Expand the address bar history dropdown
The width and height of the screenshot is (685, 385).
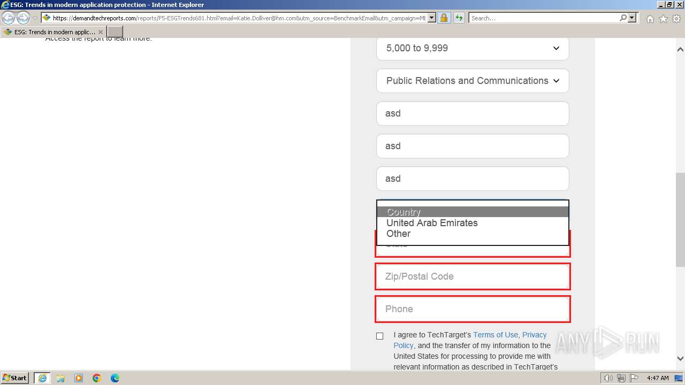pos(431,18)
